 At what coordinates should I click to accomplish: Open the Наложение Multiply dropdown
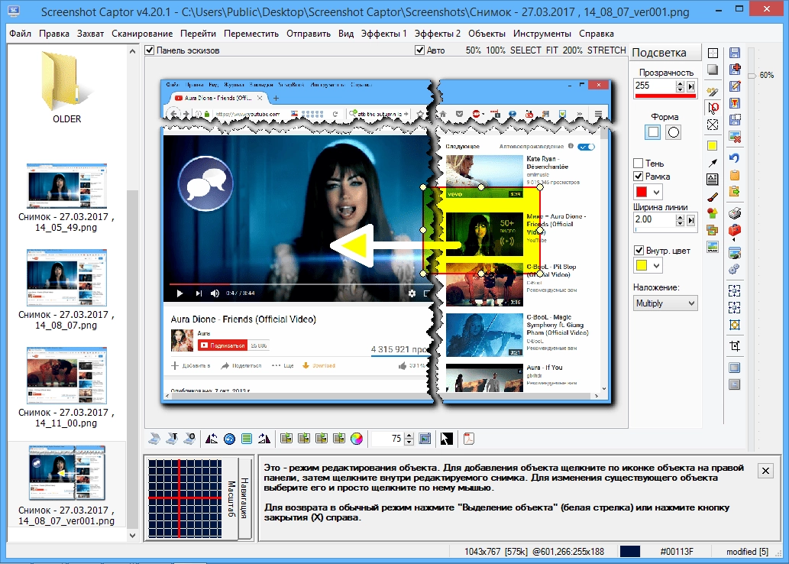click(665, 303)
